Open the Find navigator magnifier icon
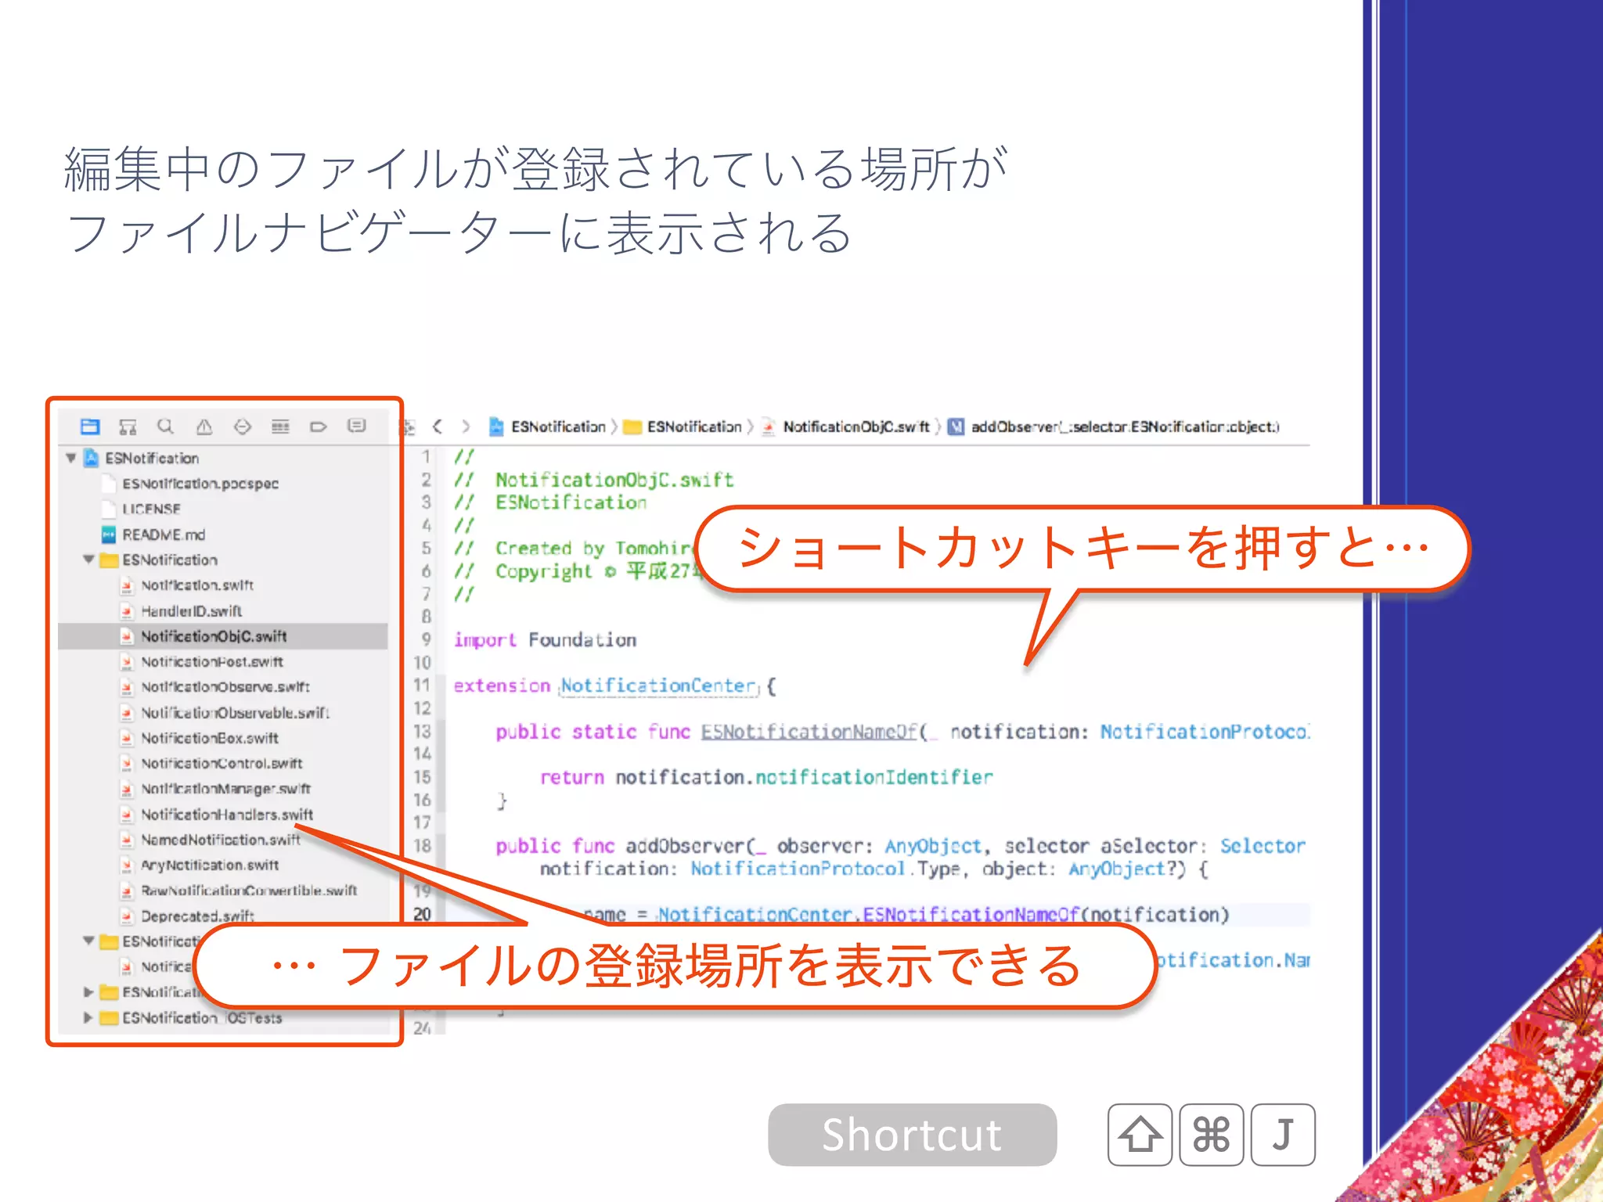 coord(165,426)
